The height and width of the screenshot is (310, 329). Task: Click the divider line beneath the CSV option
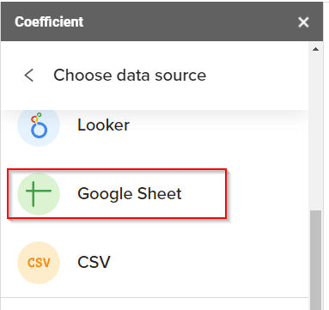pyautogui.click(x=155, y=298)
